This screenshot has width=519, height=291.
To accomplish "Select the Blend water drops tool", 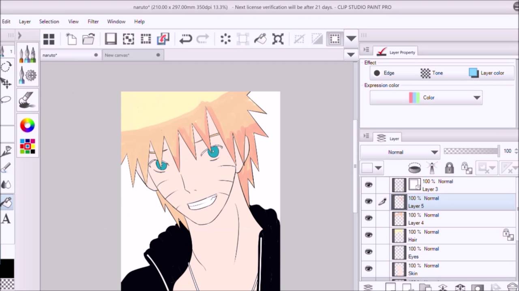I will [6, 185].
